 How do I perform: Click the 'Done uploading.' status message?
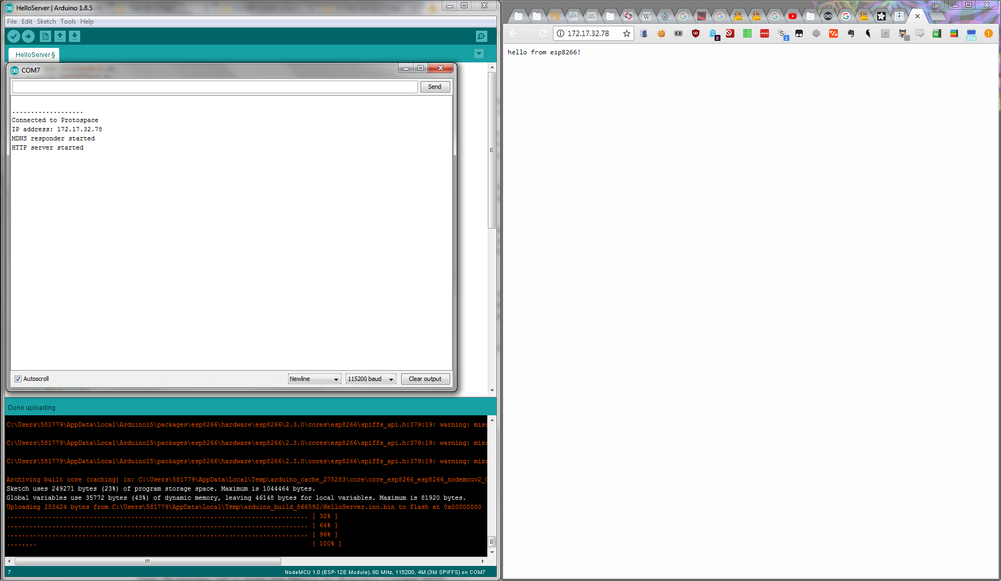(32, 408)
